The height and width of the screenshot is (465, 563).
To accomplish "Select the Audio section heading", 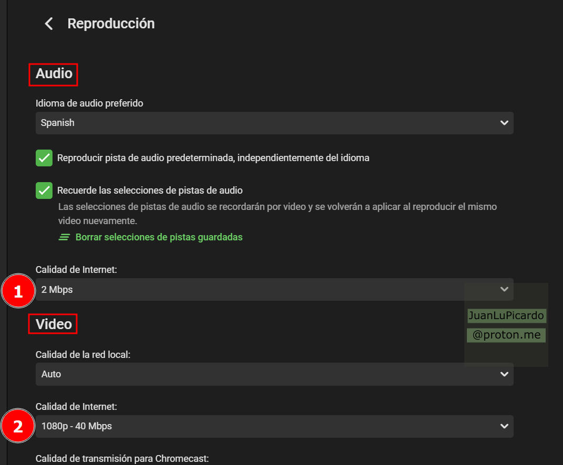I will tap(54, 74).
